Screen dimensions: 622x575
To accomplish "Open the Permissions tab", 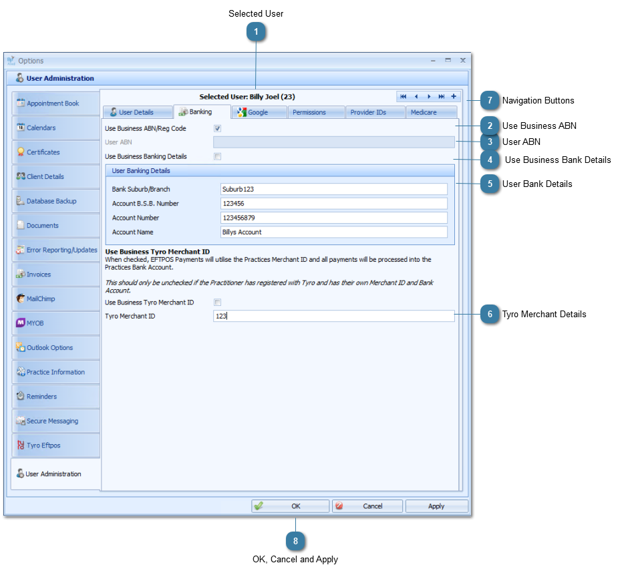I will (316, 112).
